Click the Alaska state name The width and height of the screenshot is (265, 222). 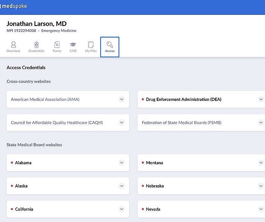(21, 186)
